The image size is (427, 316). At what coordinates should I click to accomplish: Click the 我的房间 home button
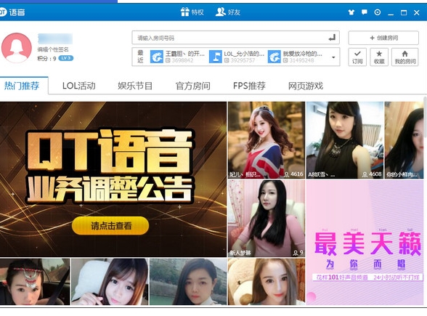405,57
